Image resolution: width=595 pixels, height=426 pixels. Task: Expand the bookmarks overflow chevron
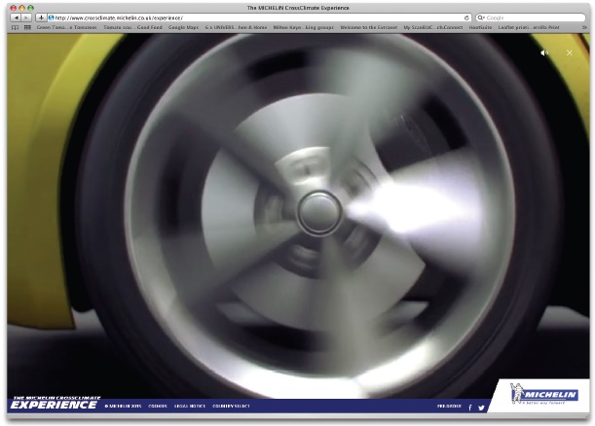click(582, 28)
